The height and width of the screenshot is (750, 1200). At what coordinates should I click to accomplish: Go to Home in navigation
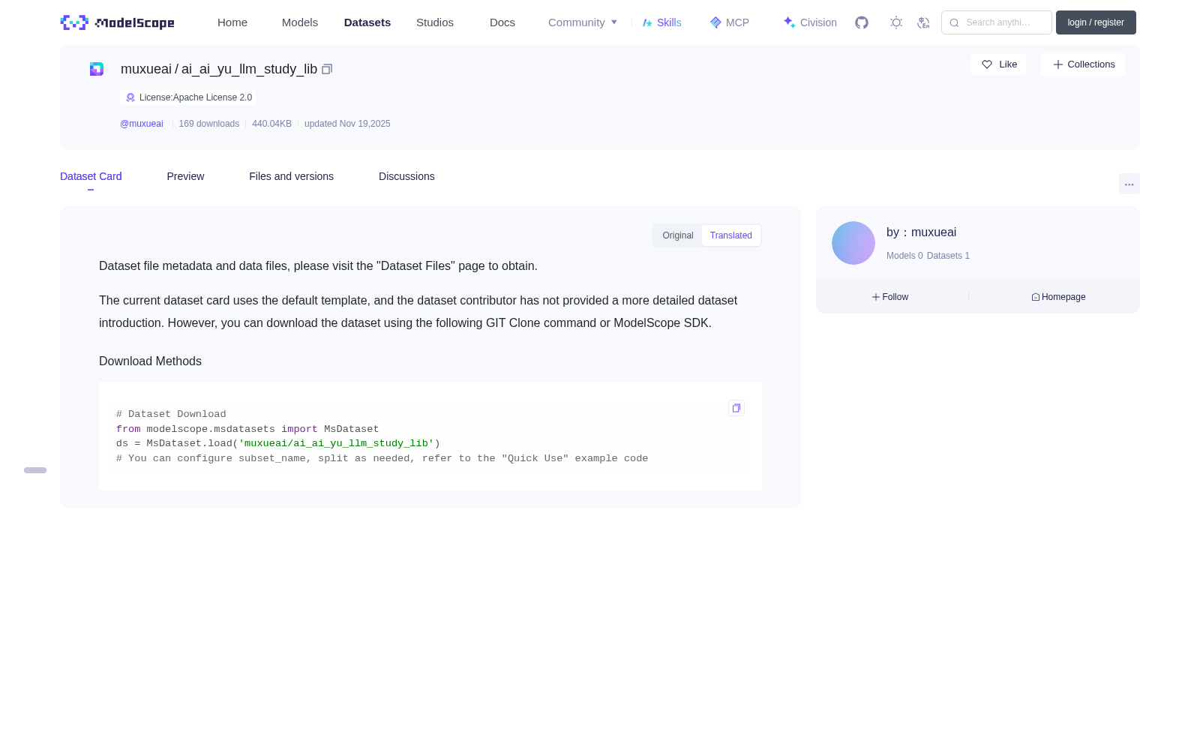click(x=232, y=22)
